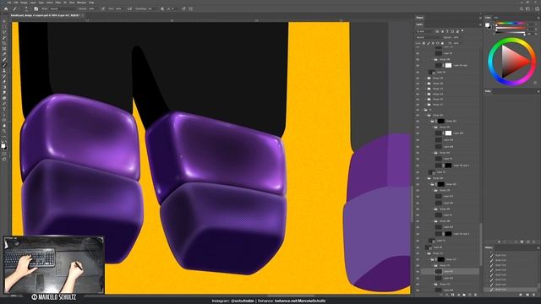Click the options bar brush Opacity field

pyautogui.click(x=92, y=8)
